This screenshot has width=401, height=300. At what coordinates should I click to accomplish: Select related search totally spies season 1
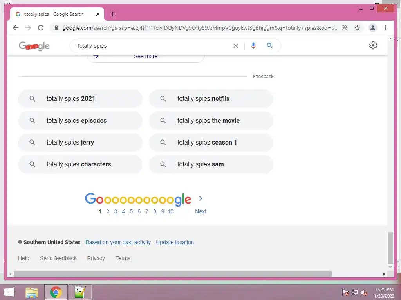(x=211, y=142)
